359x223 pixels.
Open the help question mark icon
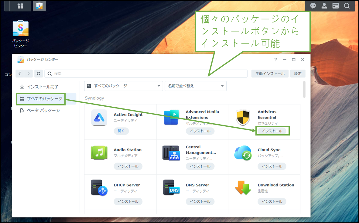coord(276,60)
